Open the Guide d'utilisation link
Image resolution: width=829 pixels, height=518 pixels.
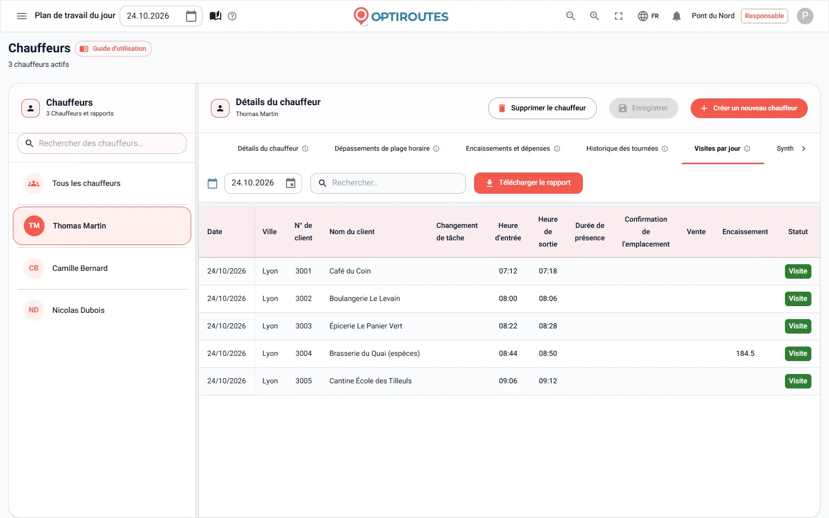pyautogui.click(x=113, y=49)
